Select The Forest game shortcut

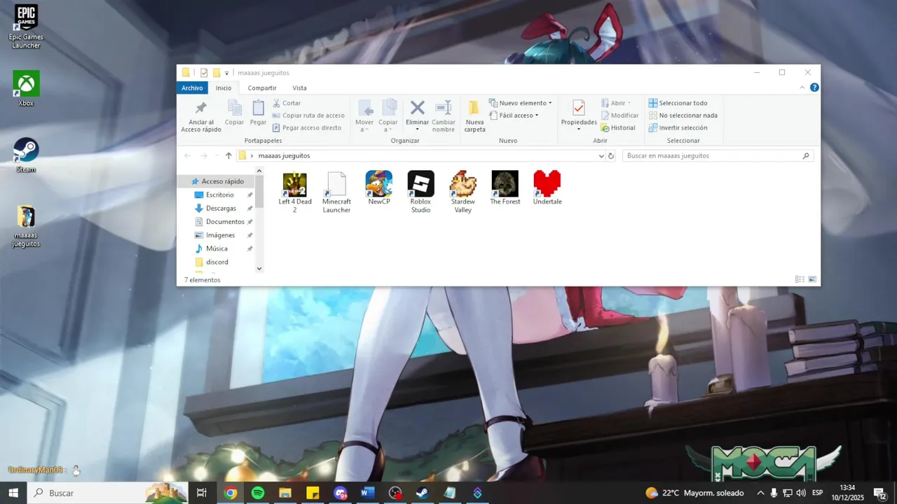point(505,188)
